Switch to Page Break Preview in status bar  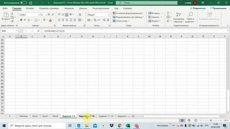coord(195,120)
